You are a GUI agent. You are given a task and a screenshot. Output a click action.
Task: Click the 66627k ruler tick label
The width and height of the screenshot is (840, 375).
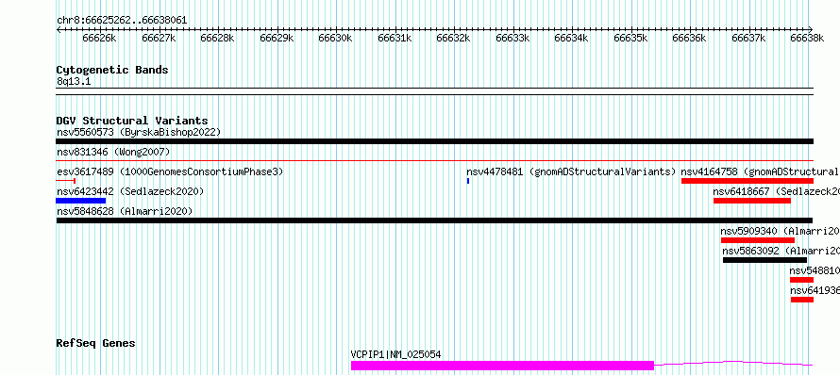tap(160, 39)
